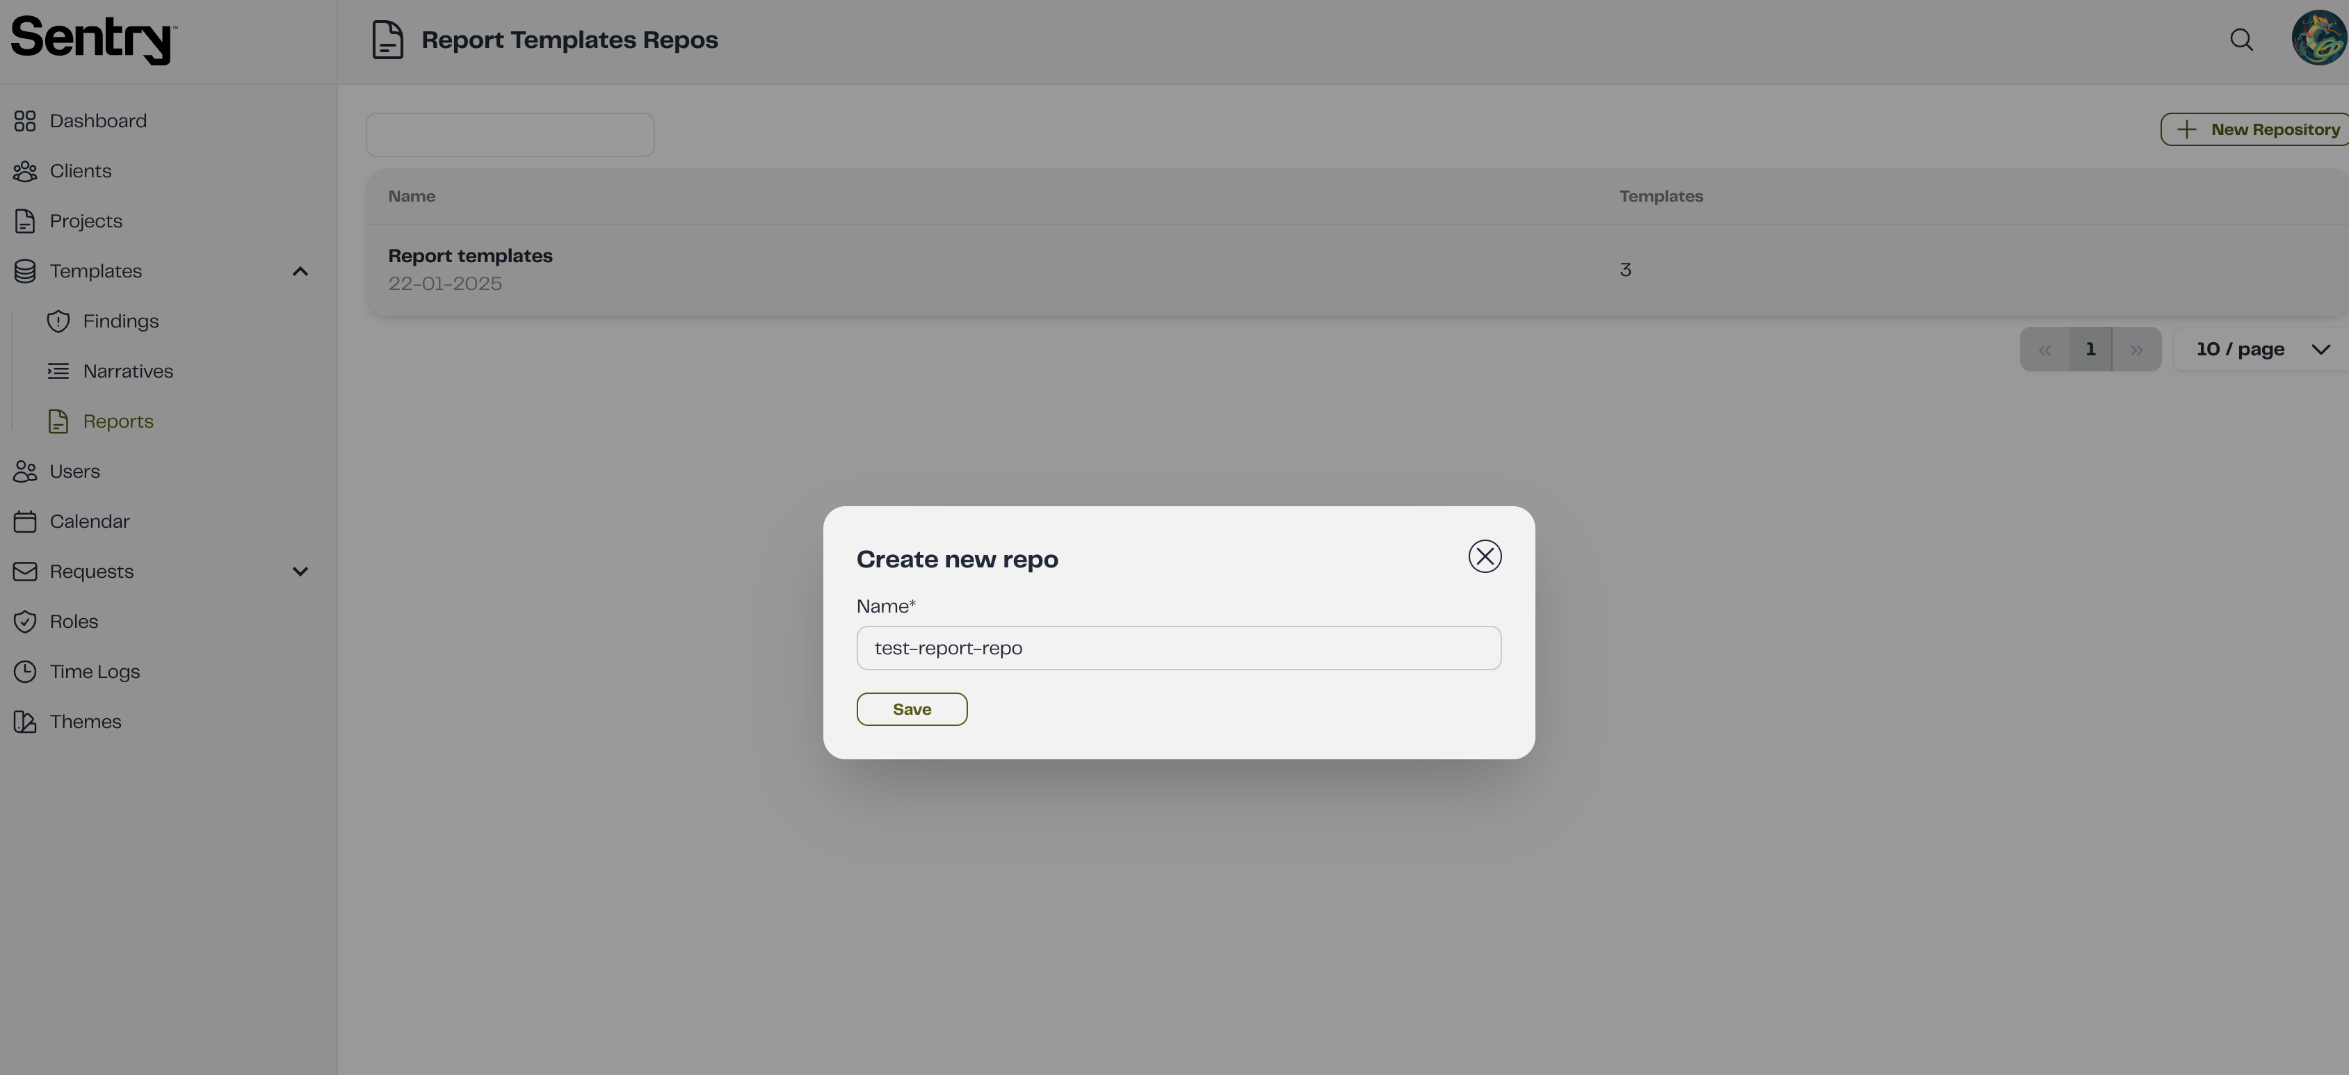The image size is (2349, 1075).
Task: Click the repo Name input field
Action: click(x=1178, y=648)
